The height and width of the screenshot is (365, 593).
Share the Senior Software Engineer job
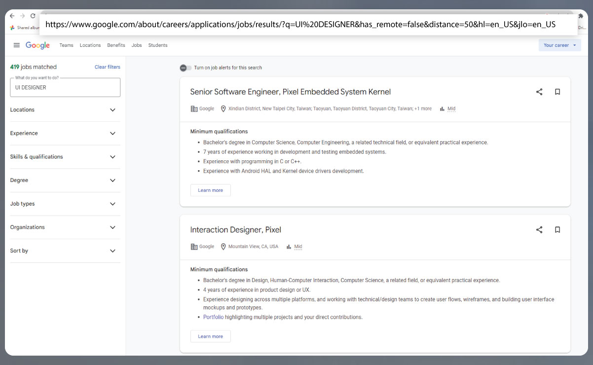pyautogui.click(x=539, y=92)
